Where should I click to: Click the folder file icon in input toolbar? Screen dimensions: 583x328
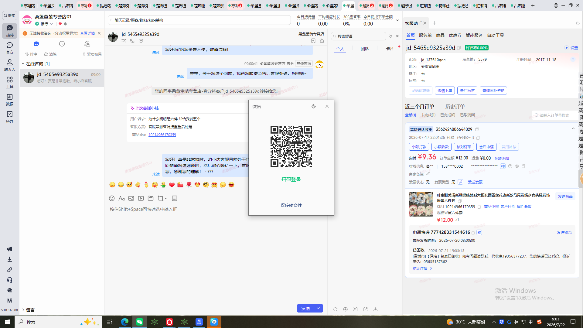151,198
